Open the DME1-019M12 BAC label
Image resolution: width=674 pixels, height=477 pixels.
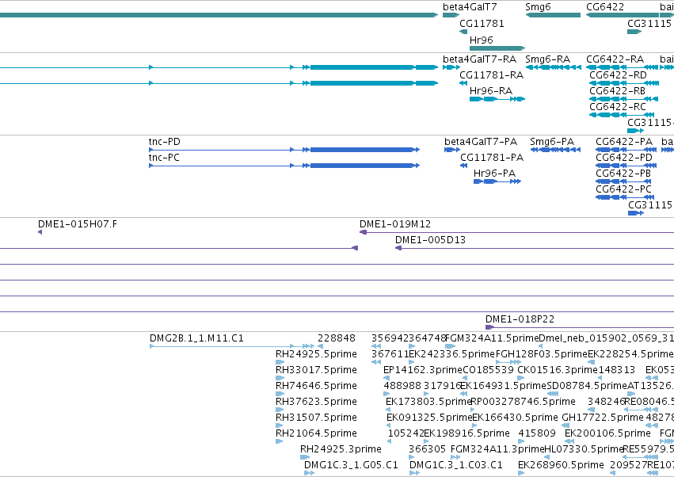[x=395, y=224]
